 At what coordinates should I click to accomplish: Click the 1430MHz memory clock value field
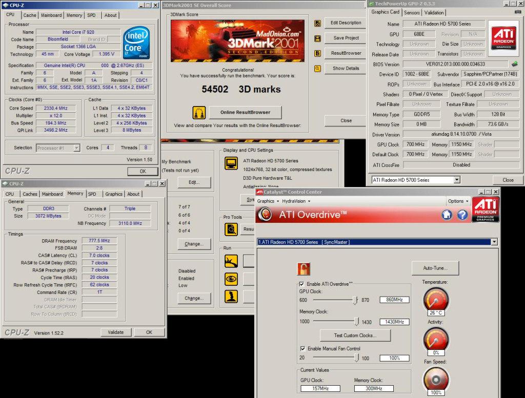(394, 322)
